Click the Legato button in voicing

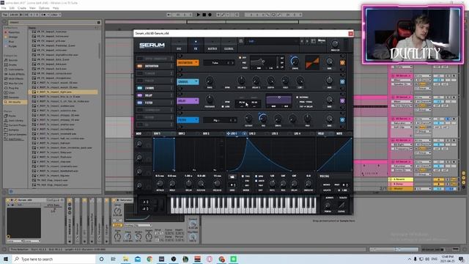click(x=327, y=190)
